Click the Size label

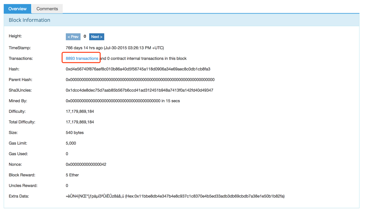coord(13,133)
